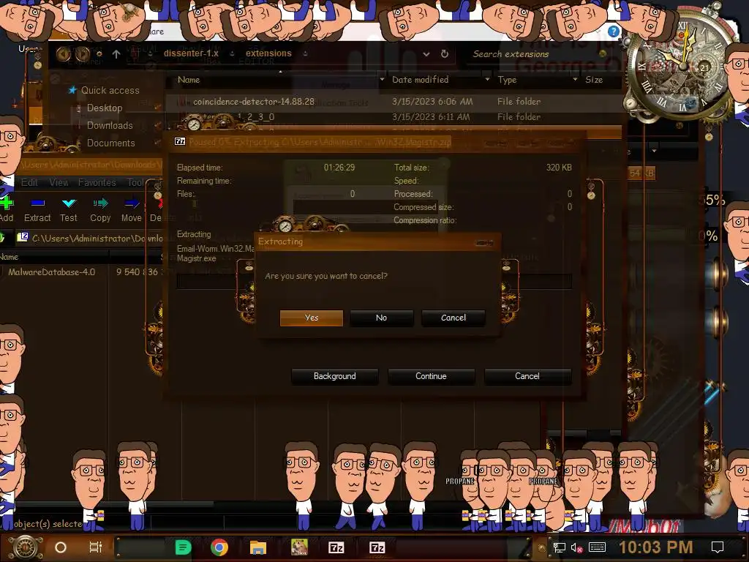The height and width of the screenshot is (562, 749).
Task: Switch to the second 7z taskbar icon
Action: [x=377, y=547]
